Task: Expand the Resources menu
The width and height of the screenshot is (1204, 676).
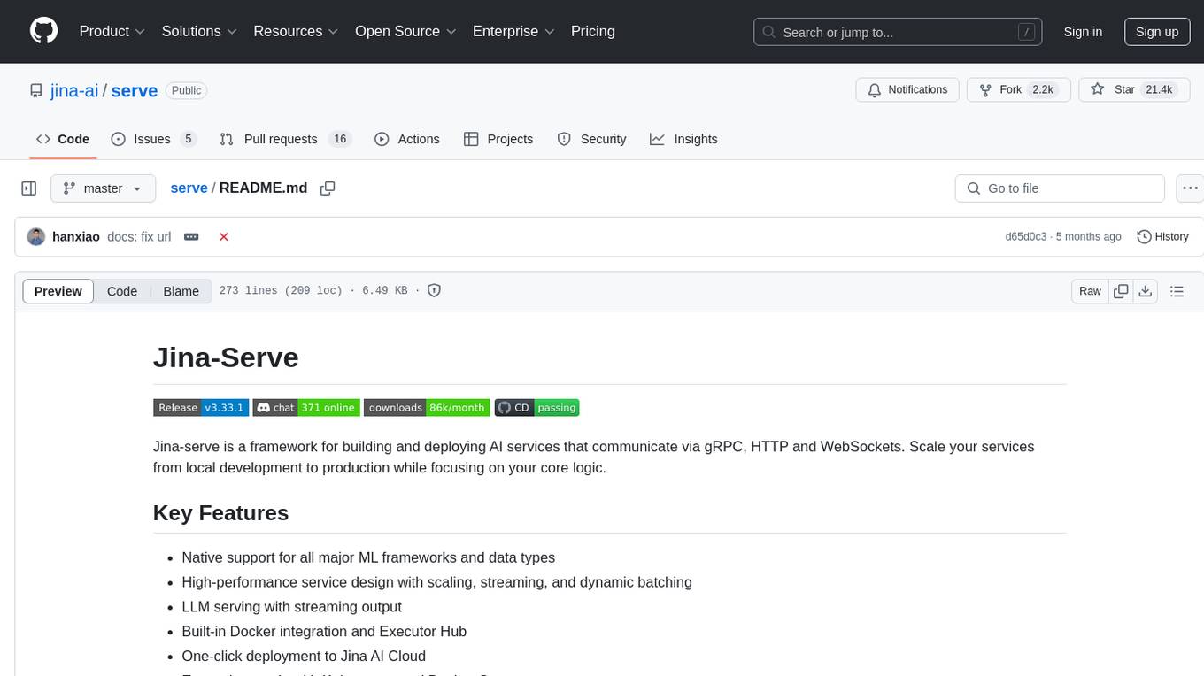Action: tap(296, 31)
